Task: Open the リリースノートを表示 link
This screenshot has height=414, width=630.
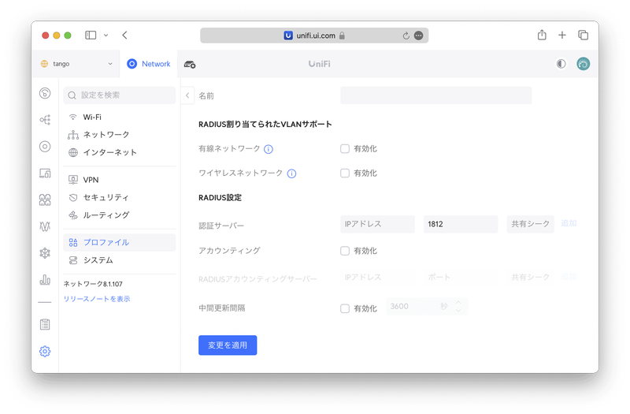Action: tap(96, 299)
